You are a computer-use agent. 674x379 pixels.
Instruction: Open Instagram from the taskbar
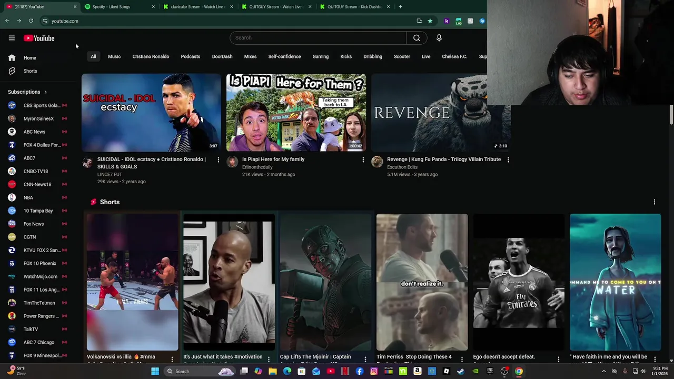(x=374, y=371)
